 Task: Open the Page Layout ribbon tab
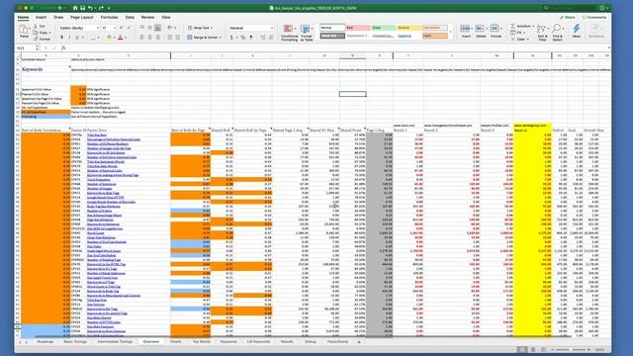coord(82,18)
